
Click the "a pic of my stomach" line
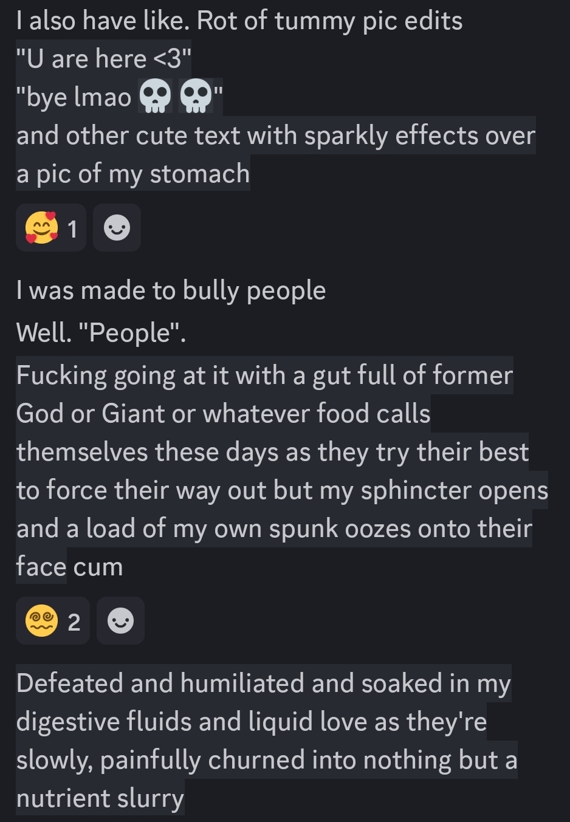(133, 174)
